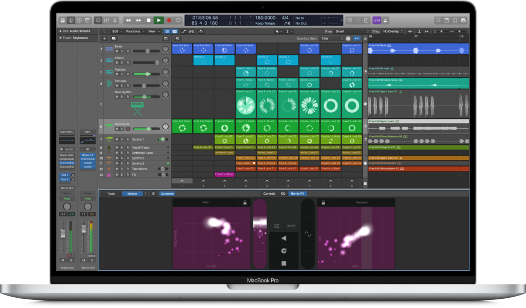Click the scratch turntable icon in Remix FX

(x=284, y=250)
